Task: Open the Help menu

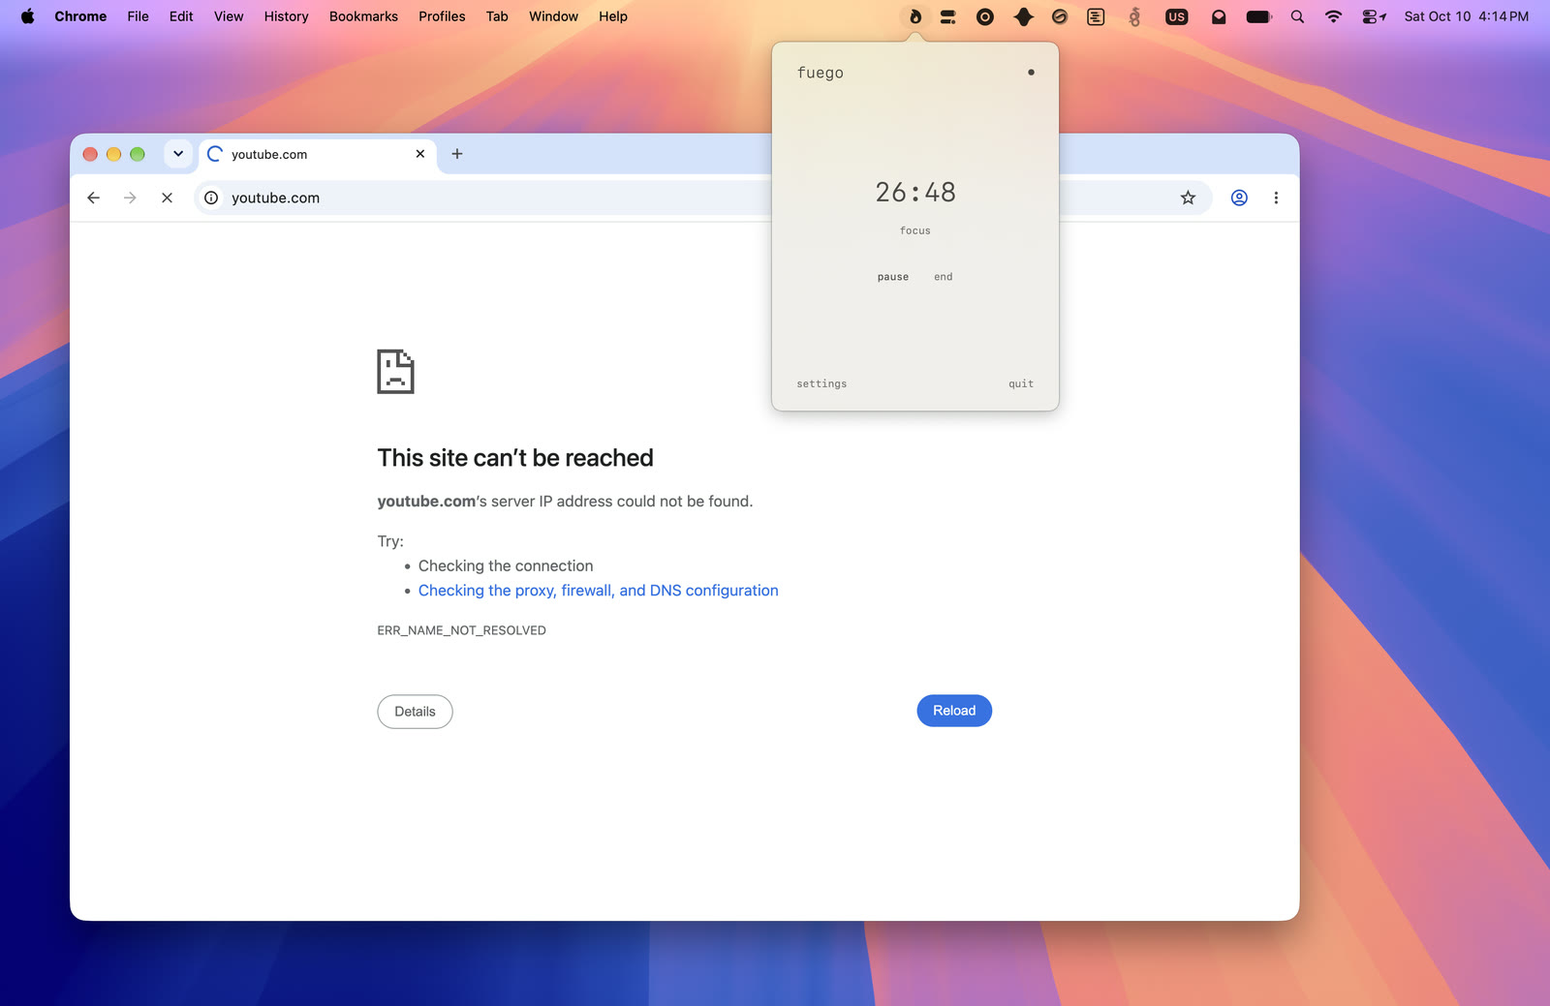Action: coord(613,16)
